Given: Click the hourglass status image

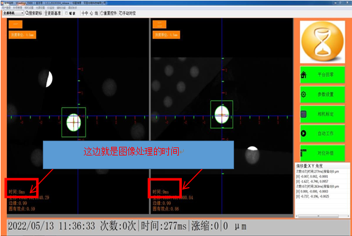Looking at the screenshot, I should pos(322,42).
